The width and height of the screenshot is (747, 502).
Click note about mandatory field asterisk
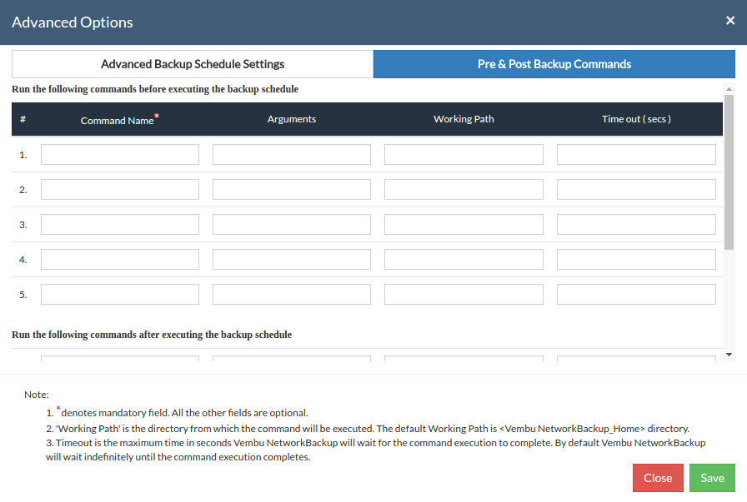coord(178,412)
